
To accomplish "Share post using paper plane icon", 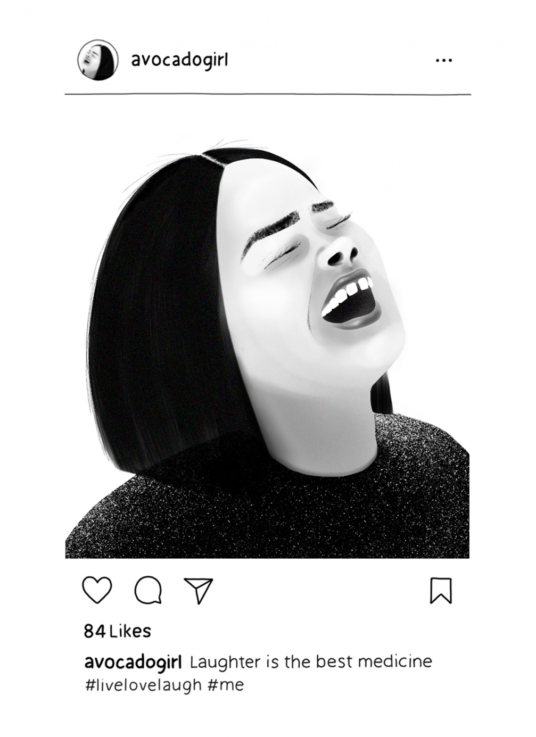I will point(199,590).
